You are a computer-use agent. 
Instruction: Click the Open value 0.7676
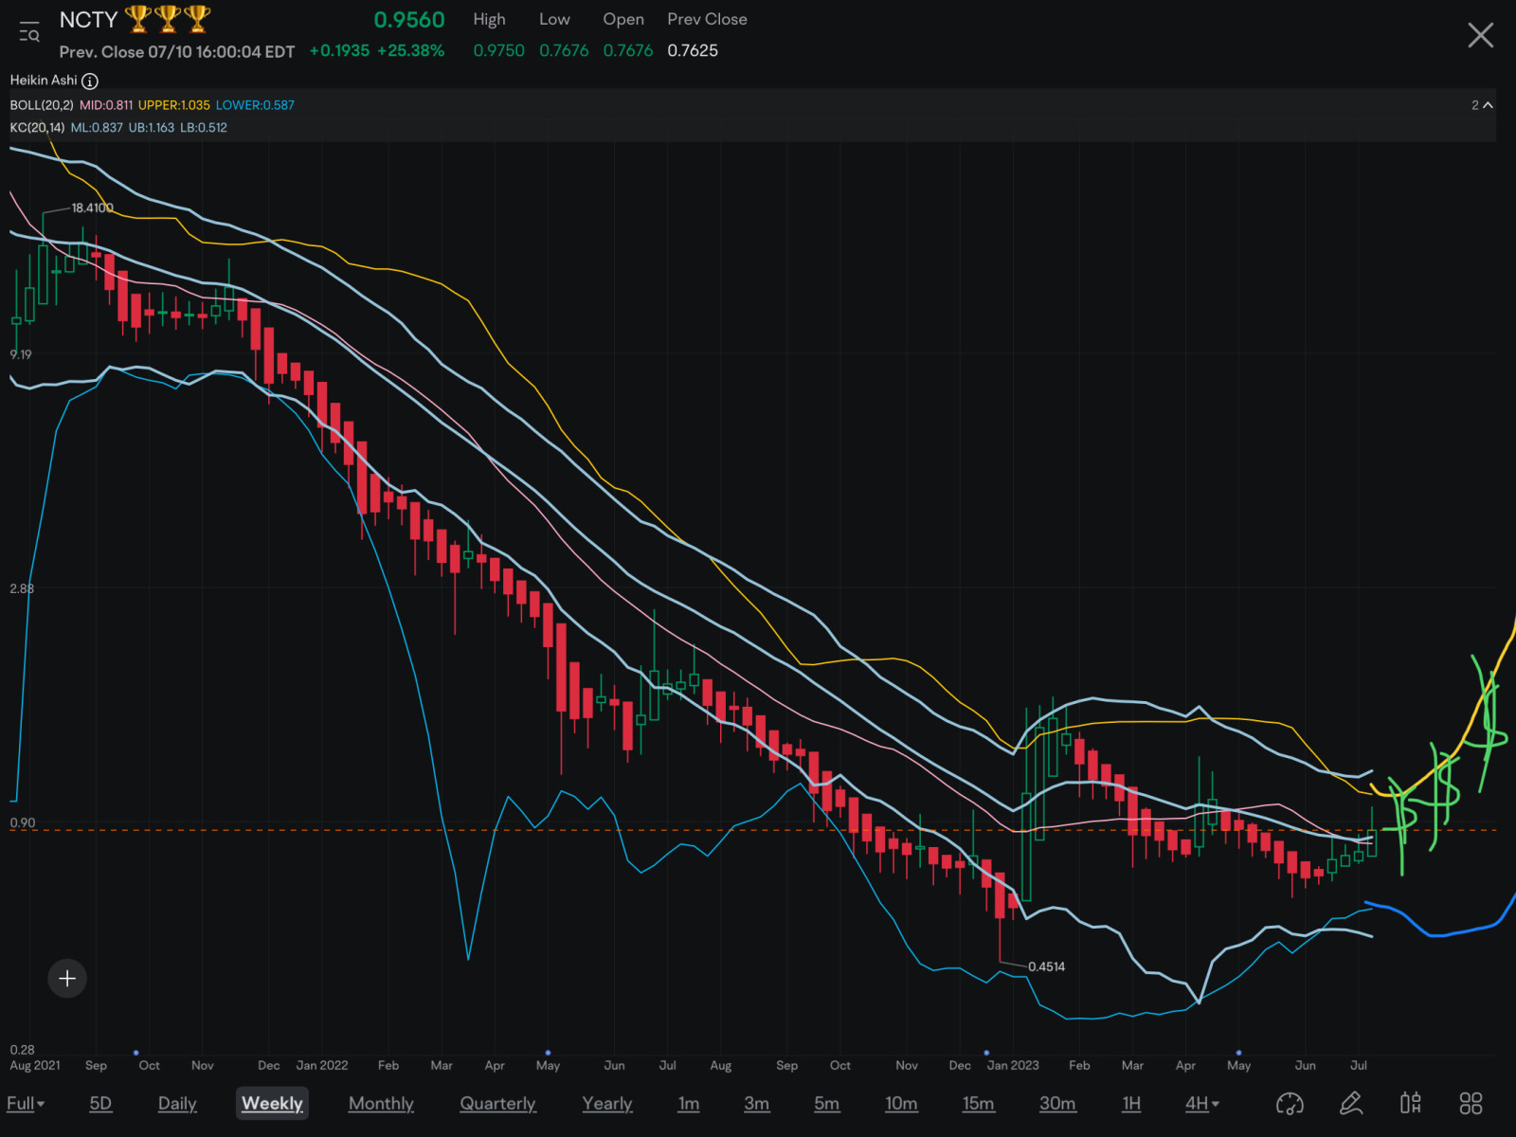[627, 51]
